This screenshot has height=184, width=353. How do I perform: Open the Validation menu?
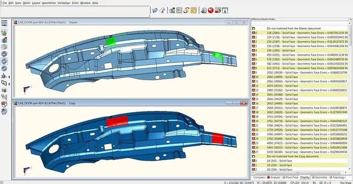pyautogui.click(x=64, y=3)
